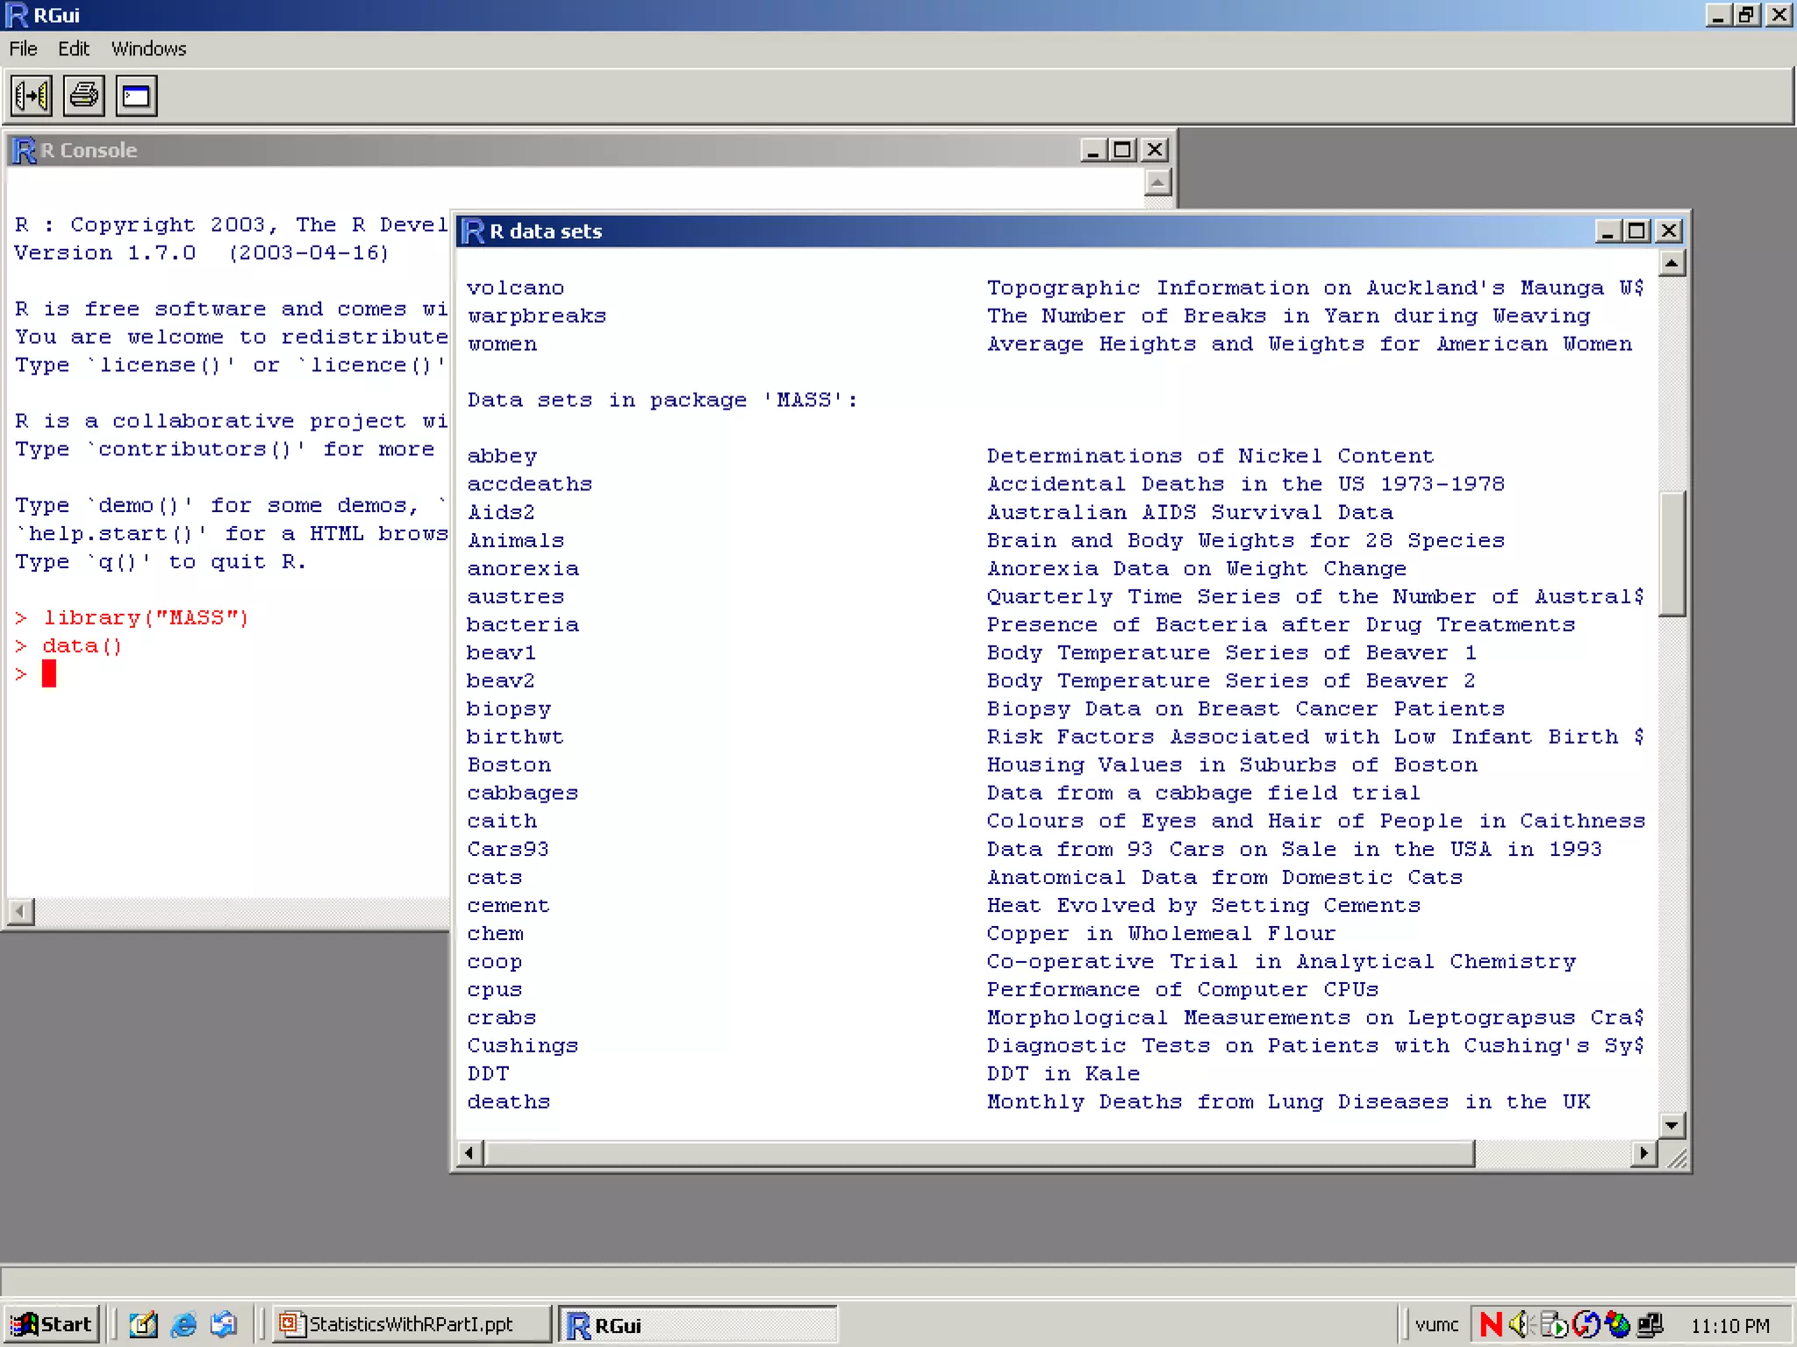Click the R data sets window icon
Viewport: 1797px width, 1347px height.
coord(473,232)
